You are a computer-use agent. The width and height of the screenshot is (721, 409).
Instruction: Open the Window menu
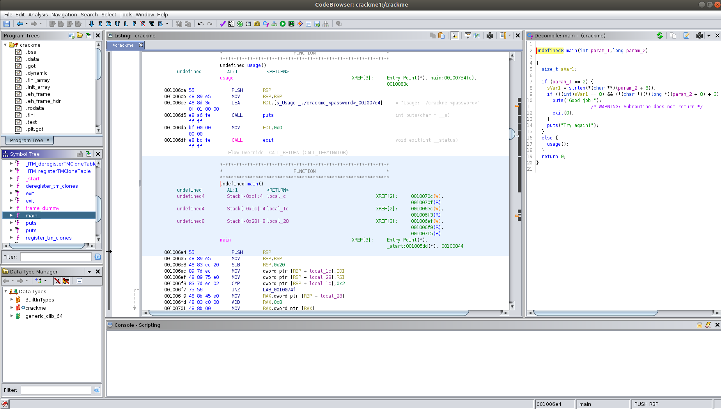pos(145,15)
